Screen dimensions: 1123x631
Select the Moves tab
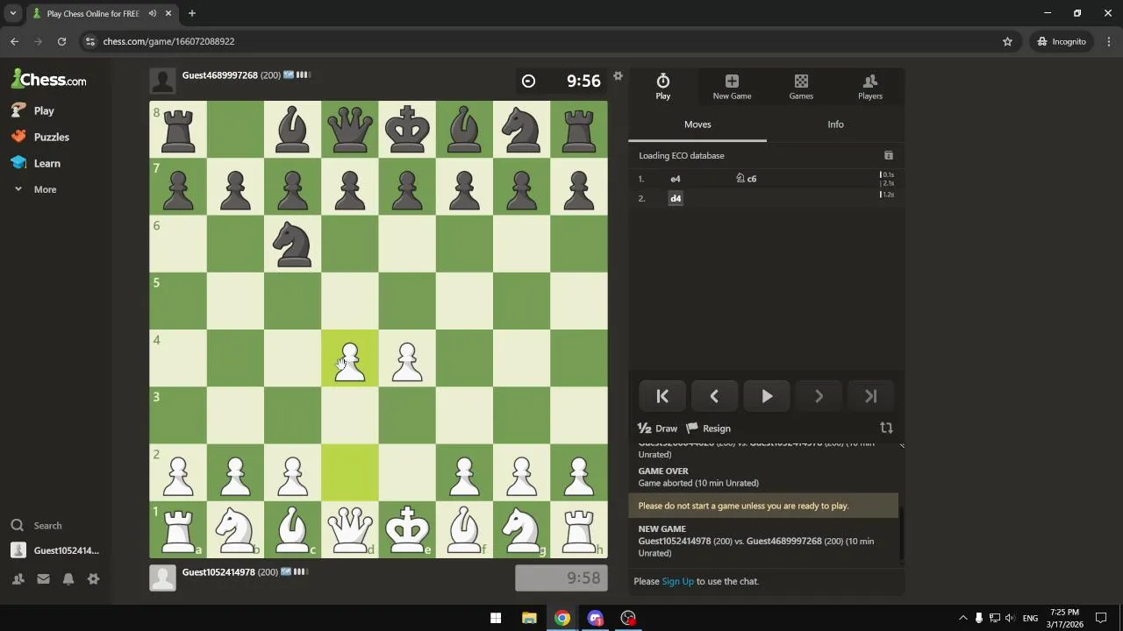pos(697,124)
